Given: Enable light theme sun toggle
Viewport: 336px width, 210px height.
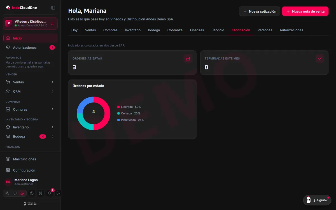Looking at the screenshot, I should click(7, 193).
